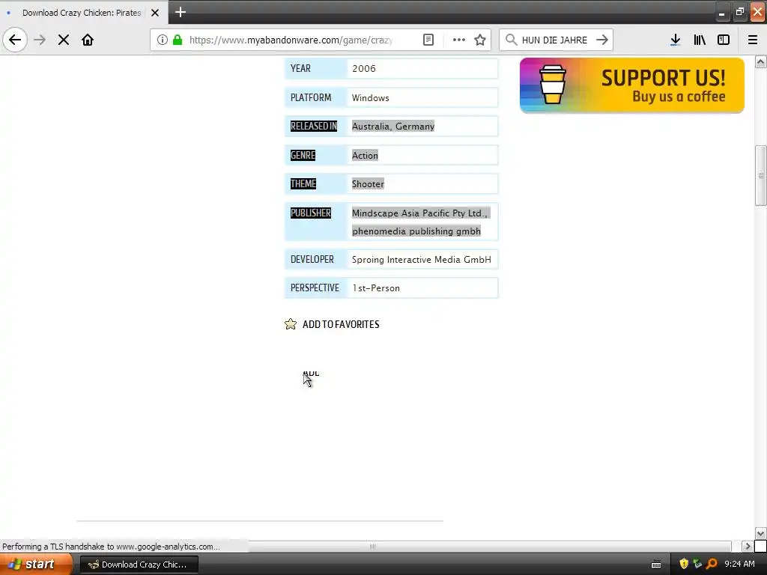
Task: Click the on-screen keyboard tray icon
Action: coord(656,565)
